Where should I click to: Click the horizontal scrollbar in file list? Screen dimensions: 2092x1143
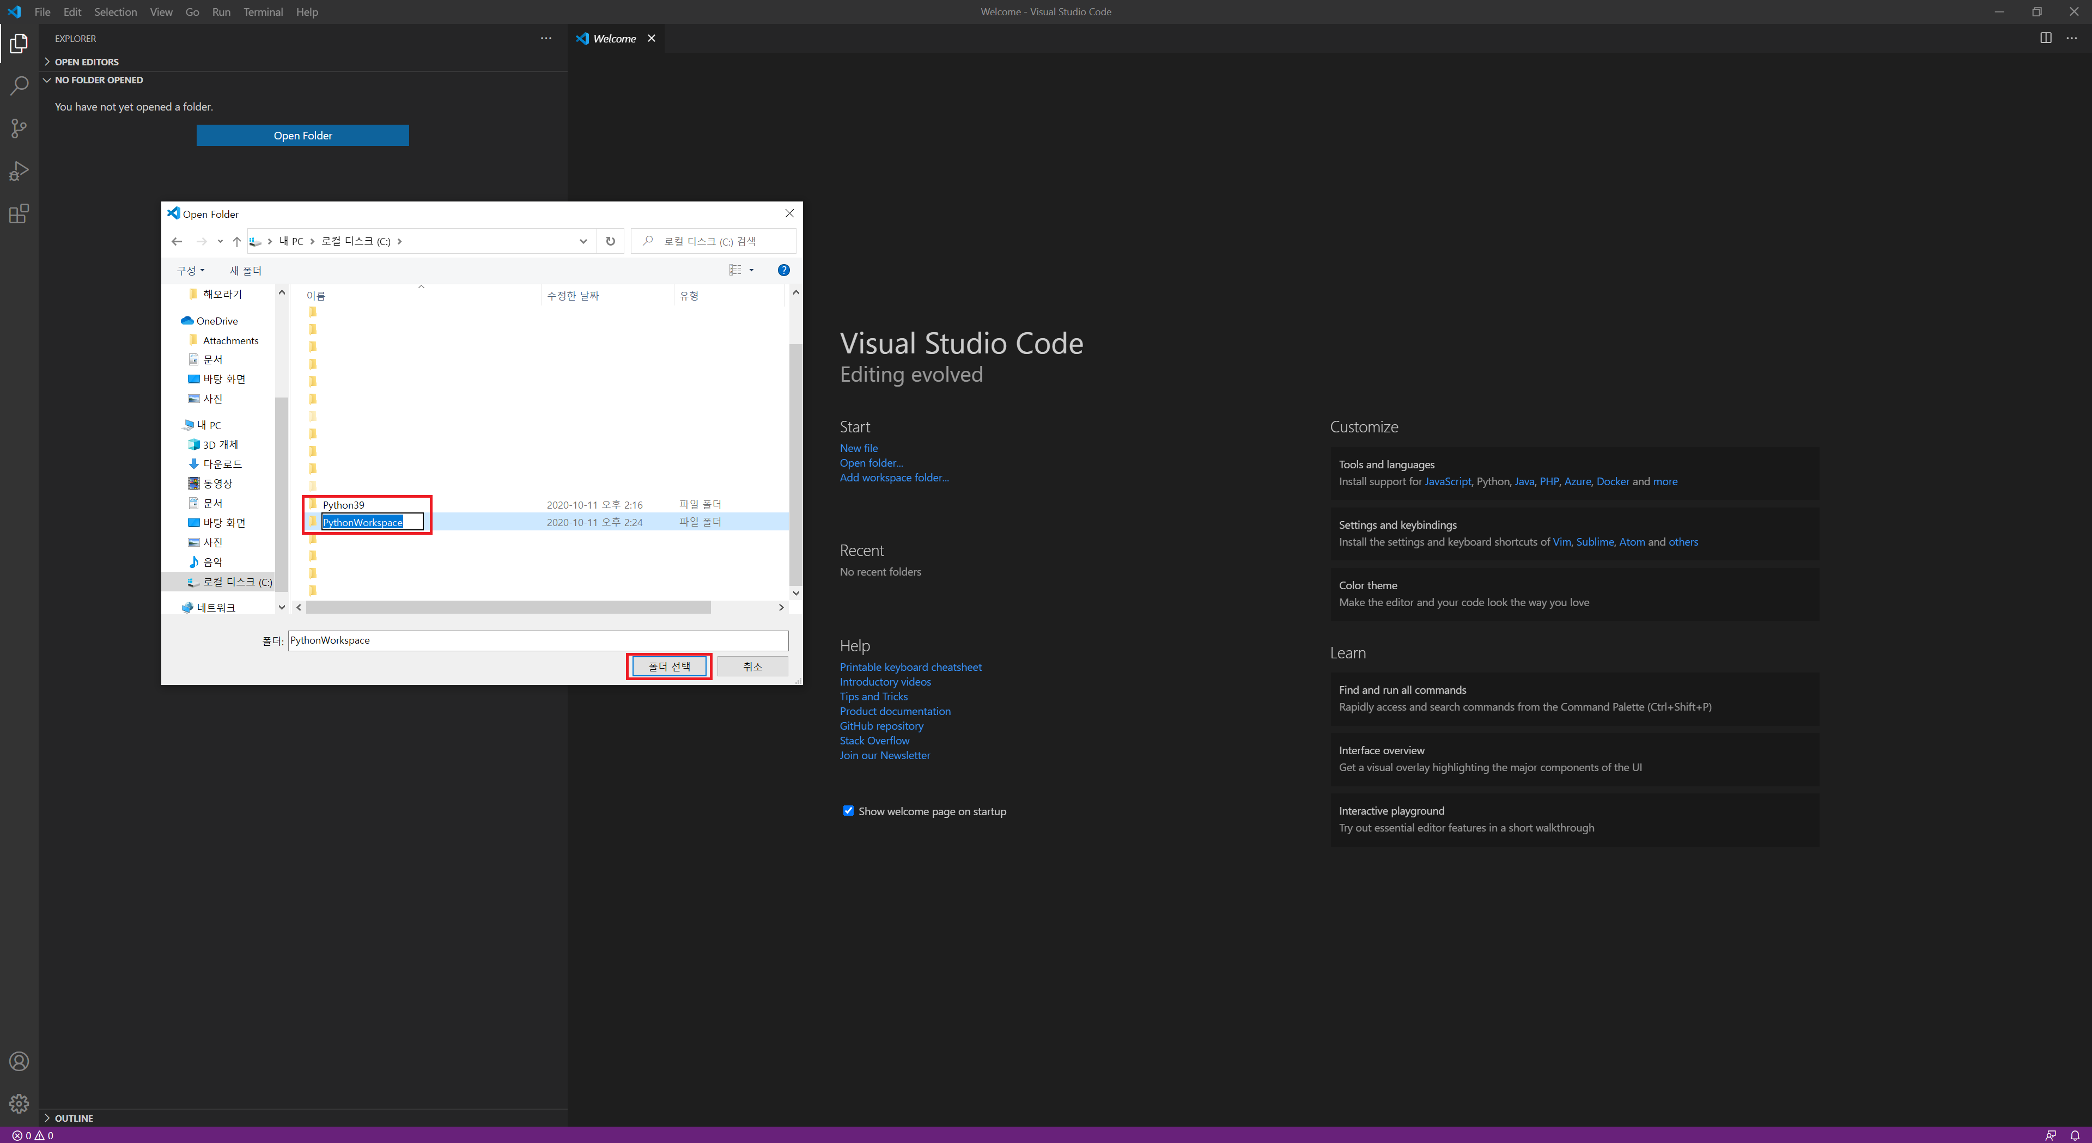[x=508, y=607]
